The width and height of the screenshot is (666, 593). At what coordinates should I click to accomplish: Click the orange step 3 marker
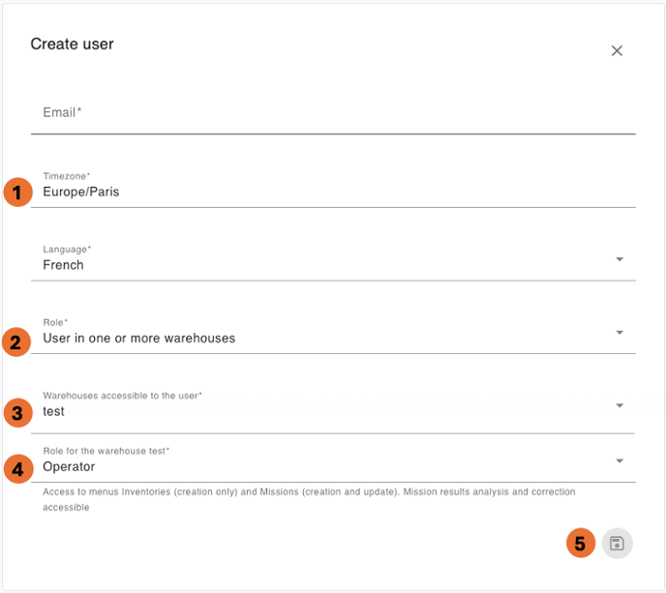(16, 413)
